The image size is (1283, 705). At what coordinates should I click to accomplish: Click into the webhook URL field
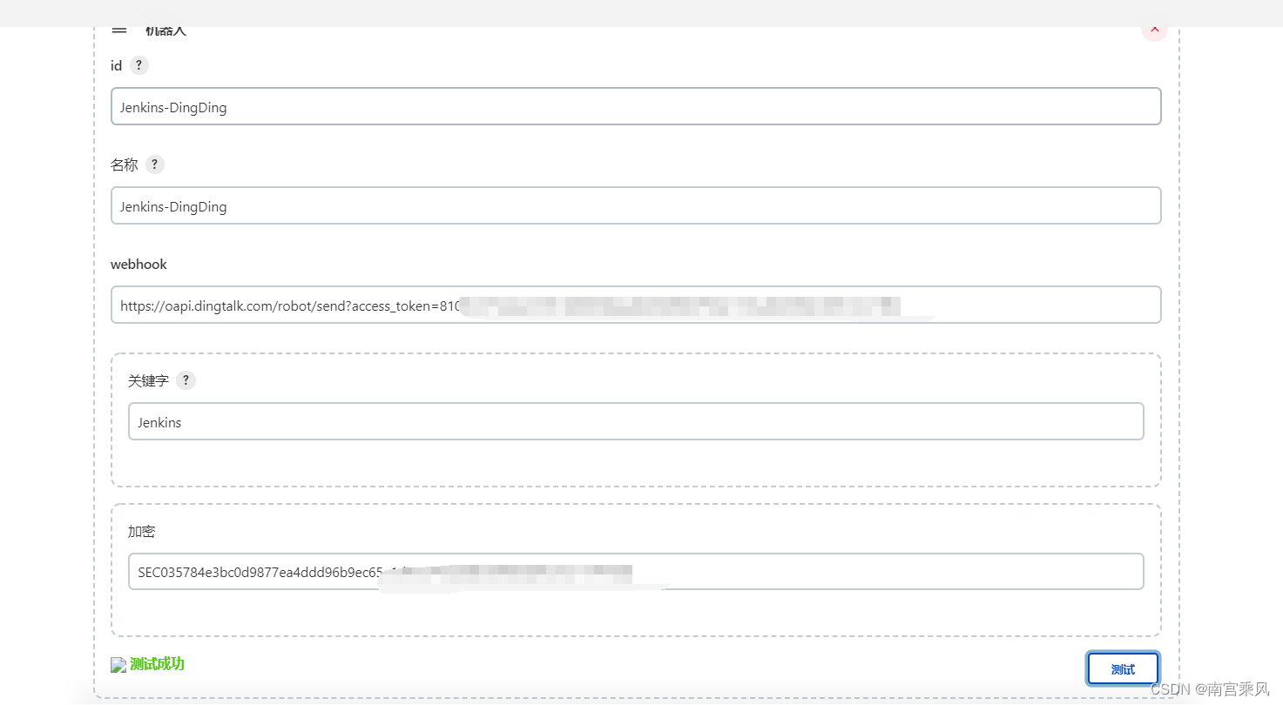pyautogui.click(x=636, y=305)
